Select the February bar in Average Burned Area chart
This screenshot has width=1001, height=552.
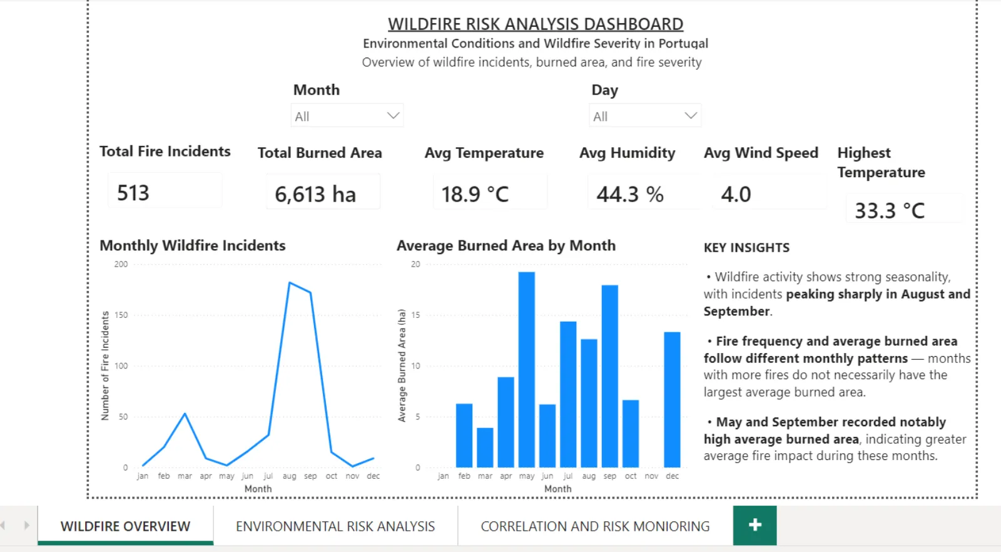(x=464, y=436)
